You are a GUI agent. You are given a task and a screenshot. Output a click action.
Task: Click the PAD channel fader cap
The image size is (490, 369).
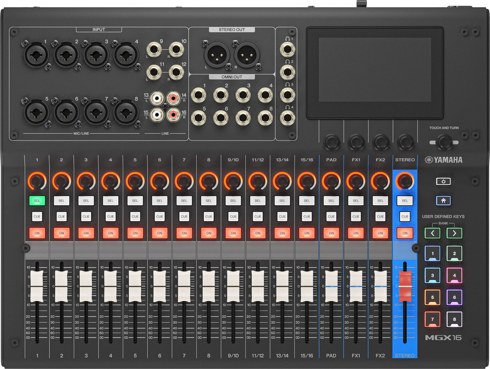(331, 286)
